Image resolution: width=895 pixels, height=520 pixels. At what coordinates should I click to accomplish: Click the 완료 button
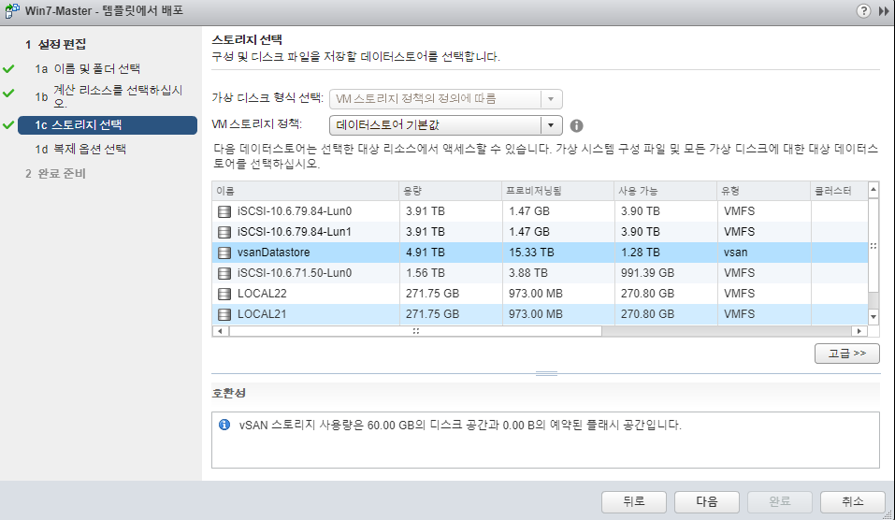tap(780, 501)
